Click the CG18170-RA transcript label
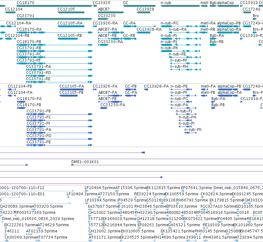Viewport: 263px width, 242px height. click(x=29, y=29)
